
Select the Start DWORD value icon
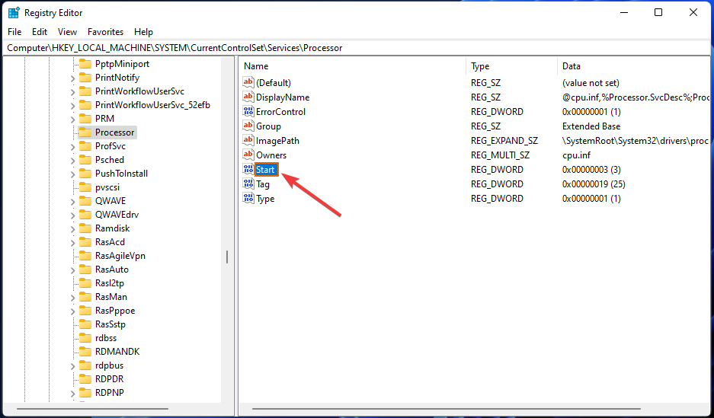tap(248, 170)
